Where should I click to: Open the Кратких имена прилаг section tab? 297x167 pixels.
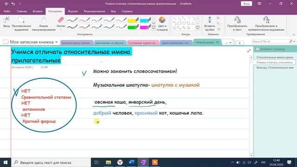point(77,43)
